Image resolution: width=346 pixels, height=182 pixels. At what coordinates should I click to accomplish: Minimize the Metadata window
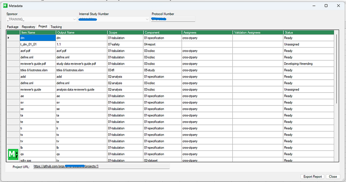click(314, 6)
